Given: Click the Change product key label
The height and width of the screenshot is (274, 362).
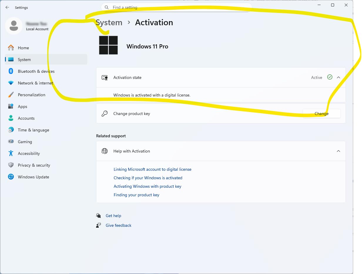Looking at the screenshot, I should click(x=132, y=114).
